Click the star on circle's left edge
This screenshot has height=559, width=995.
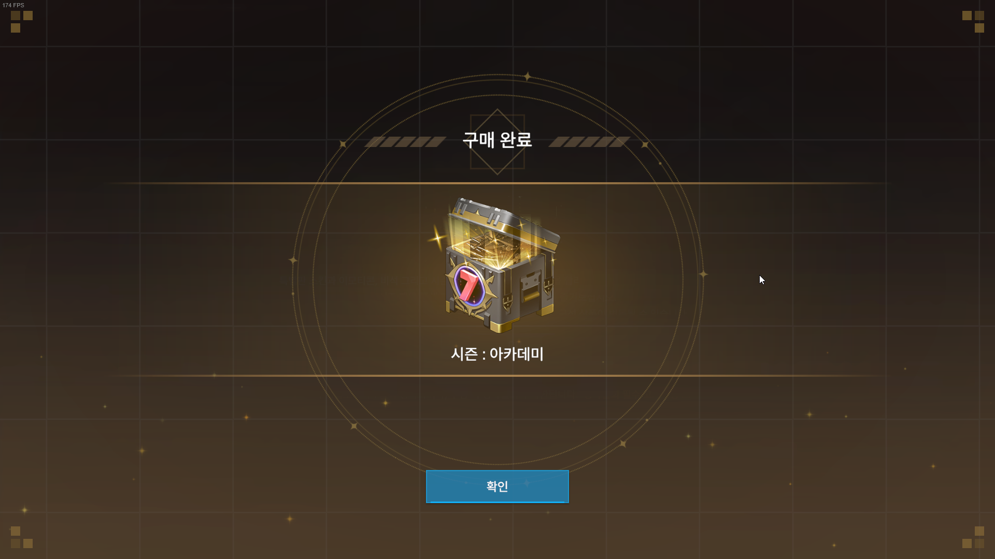(x=293, y=260)
